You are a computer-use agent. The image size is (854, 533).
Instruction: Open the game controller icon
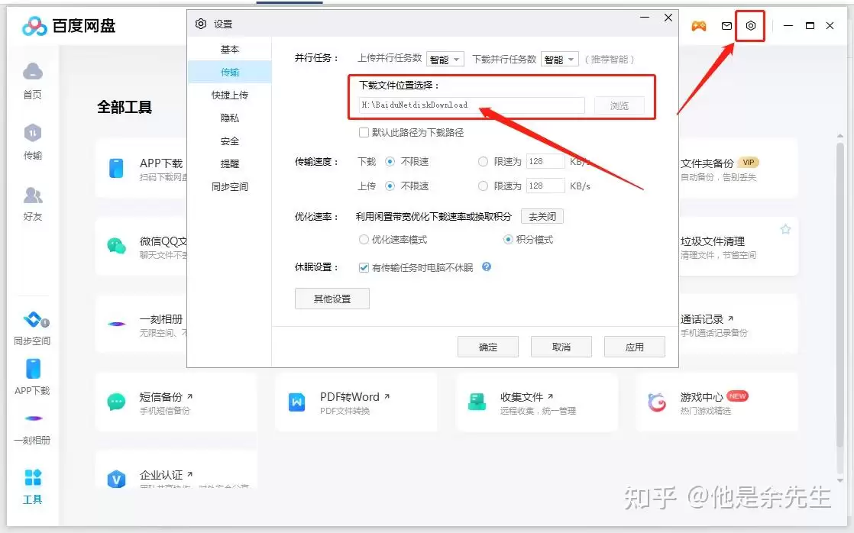click(699, 26)
